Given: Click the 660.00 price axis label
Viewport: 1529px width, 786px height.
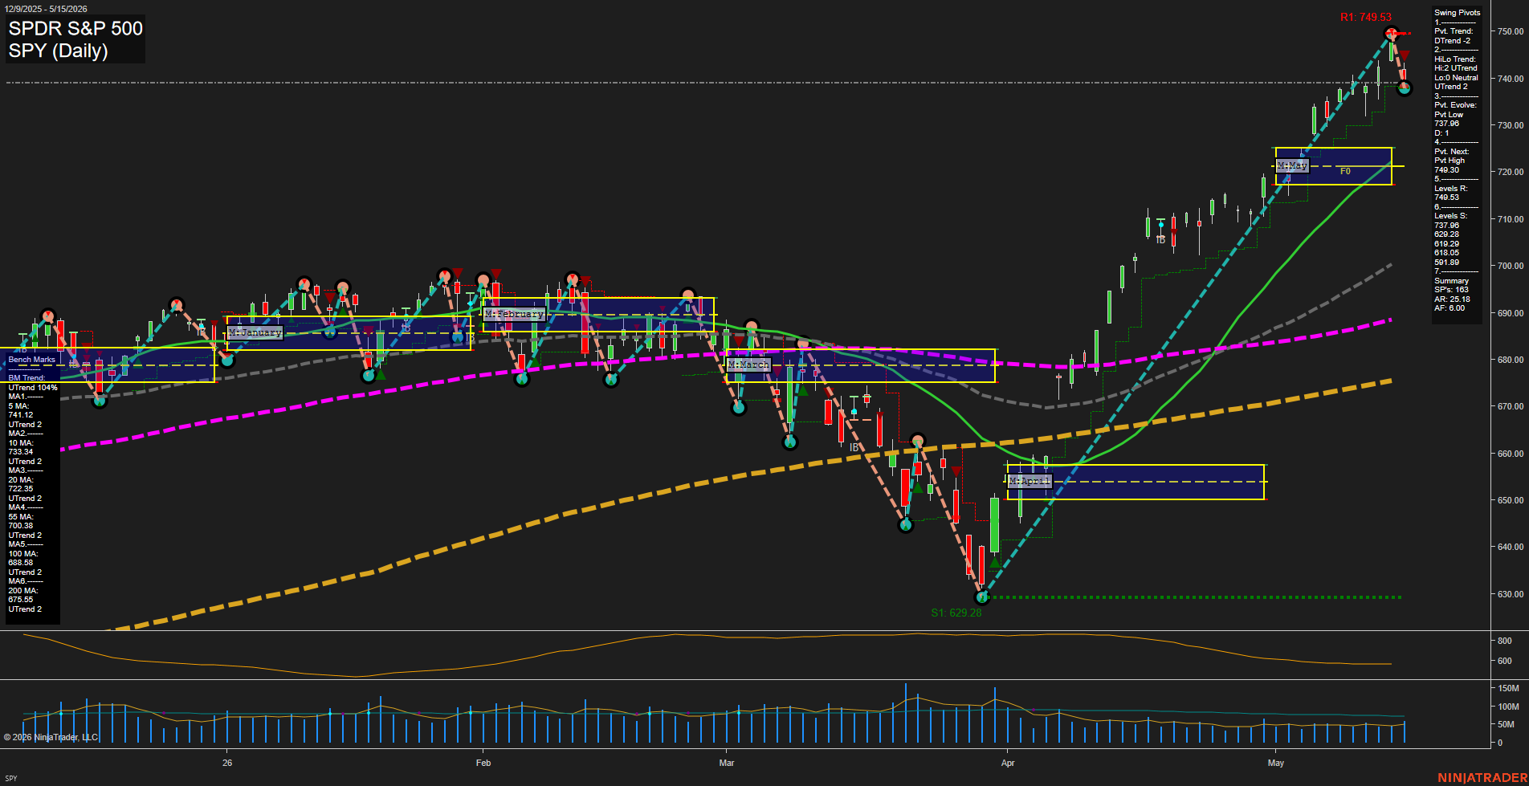Looking at the screenshot, I should (1511, 454).
